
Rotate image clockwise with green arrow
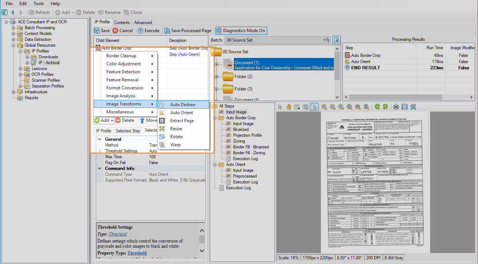point(377,107)
